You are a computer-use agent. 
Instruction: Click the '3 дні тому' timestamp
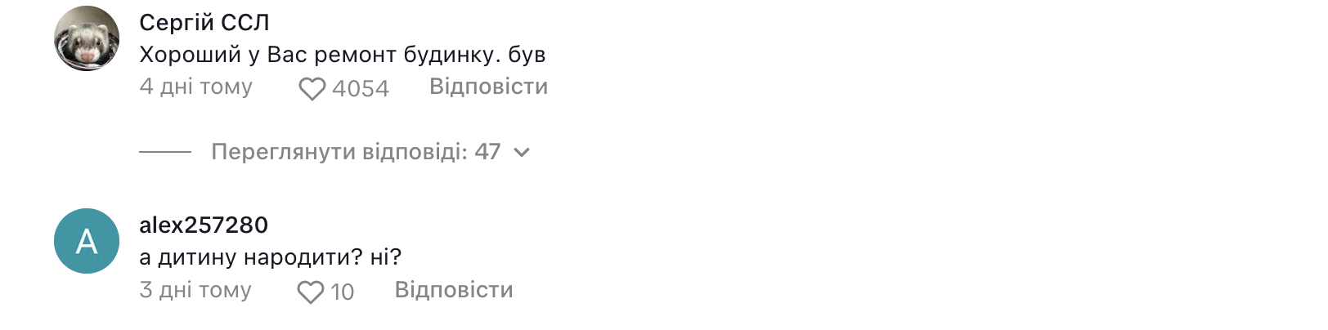[x=195, y=290]
